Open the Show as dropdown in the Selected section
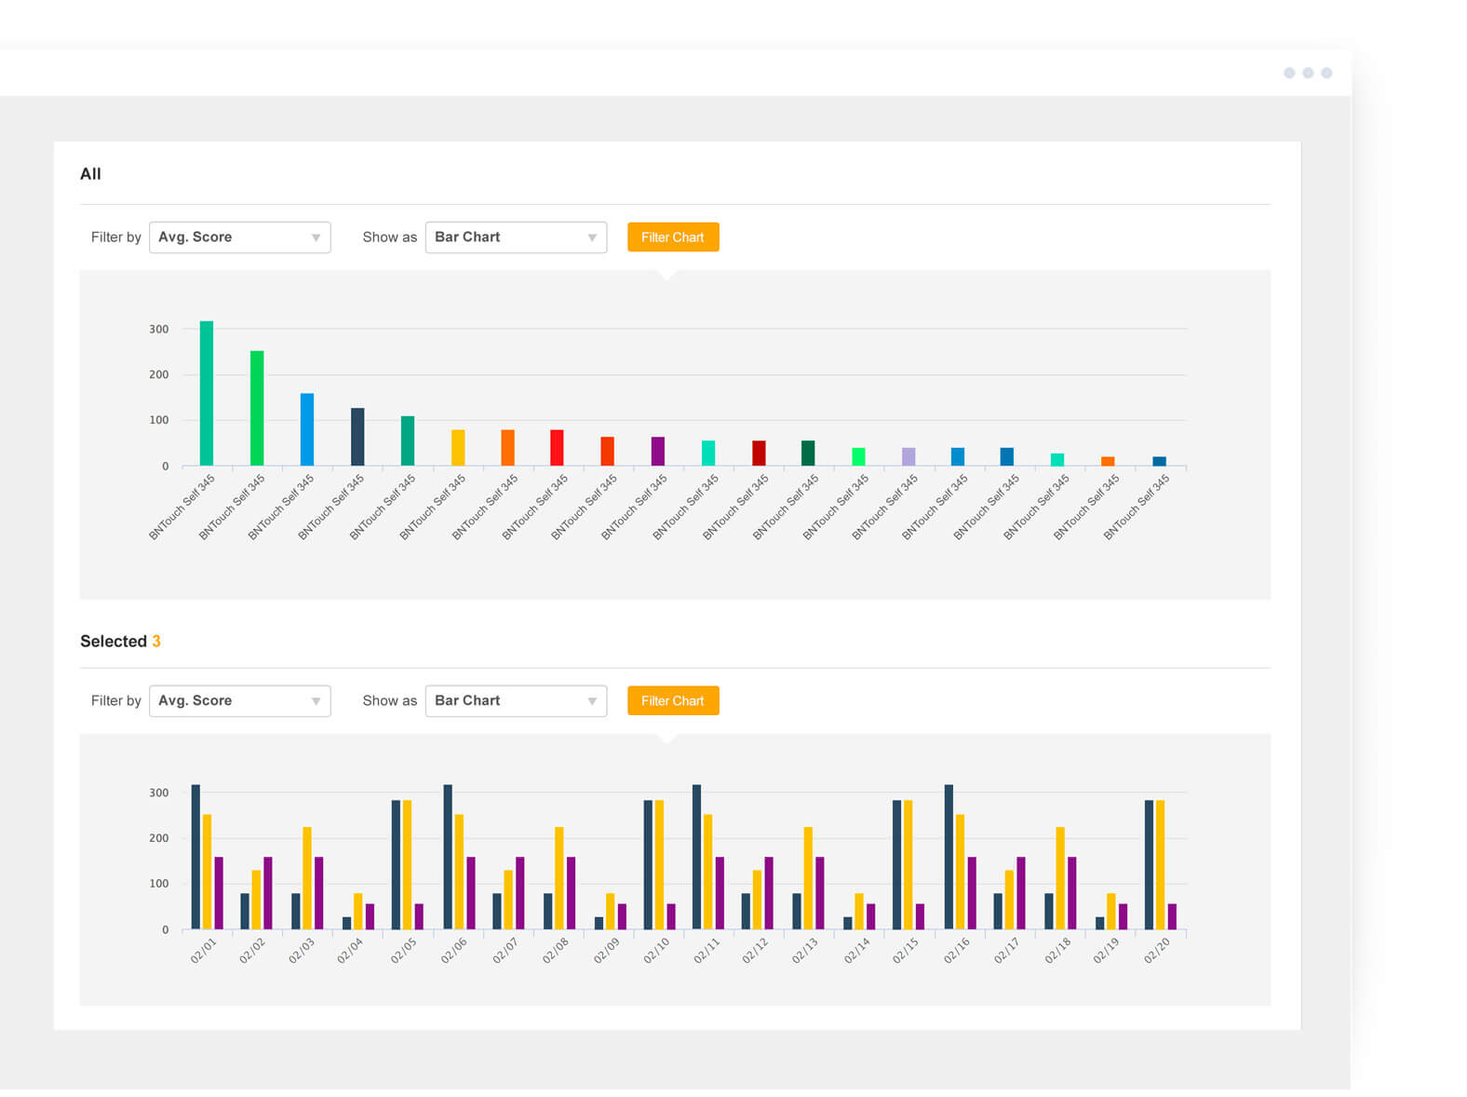 [516, 701]
